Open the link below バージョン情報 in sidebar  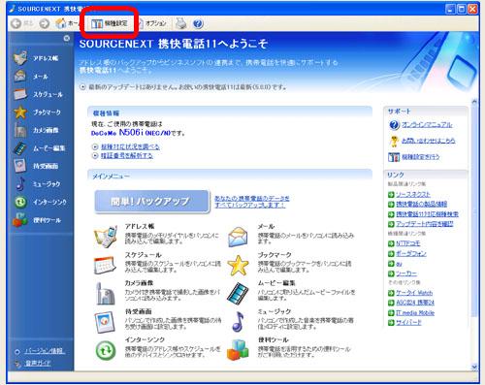(38, 364)
